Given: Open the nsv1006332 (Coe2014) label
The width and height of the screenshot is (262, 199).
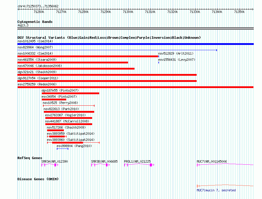Looking at the screenshot, I should (x=35, y=53).
